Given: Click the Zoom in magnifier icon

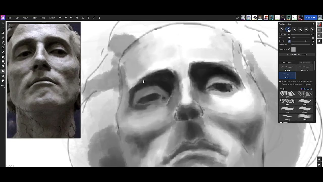Looking at the screenshot, I should [x=71, y=18].
